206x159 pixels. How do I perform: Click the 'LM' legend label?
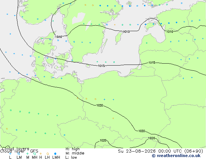[x=19, y=157]
